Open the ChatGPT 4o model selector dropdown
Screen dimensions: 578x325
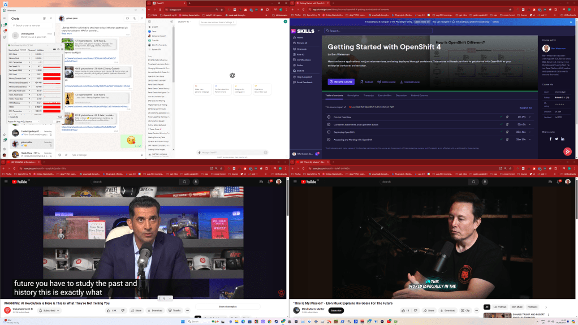click(x=184, y=21)
